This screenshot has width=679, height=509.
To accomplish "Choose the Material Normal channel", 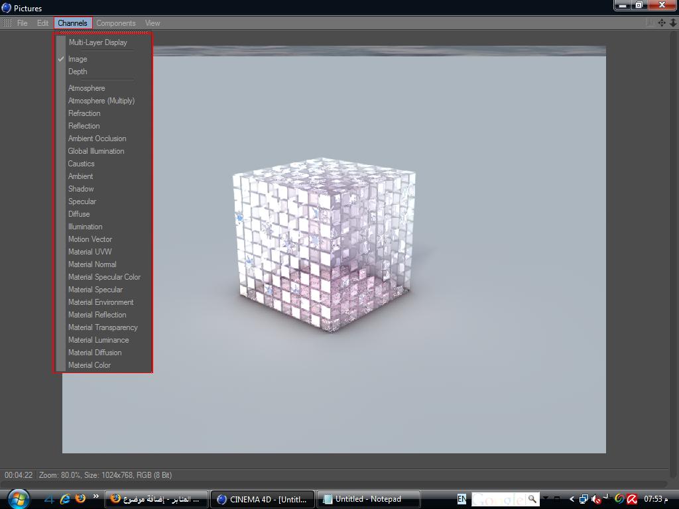I will pyautogui.click(x=104, y=264).
